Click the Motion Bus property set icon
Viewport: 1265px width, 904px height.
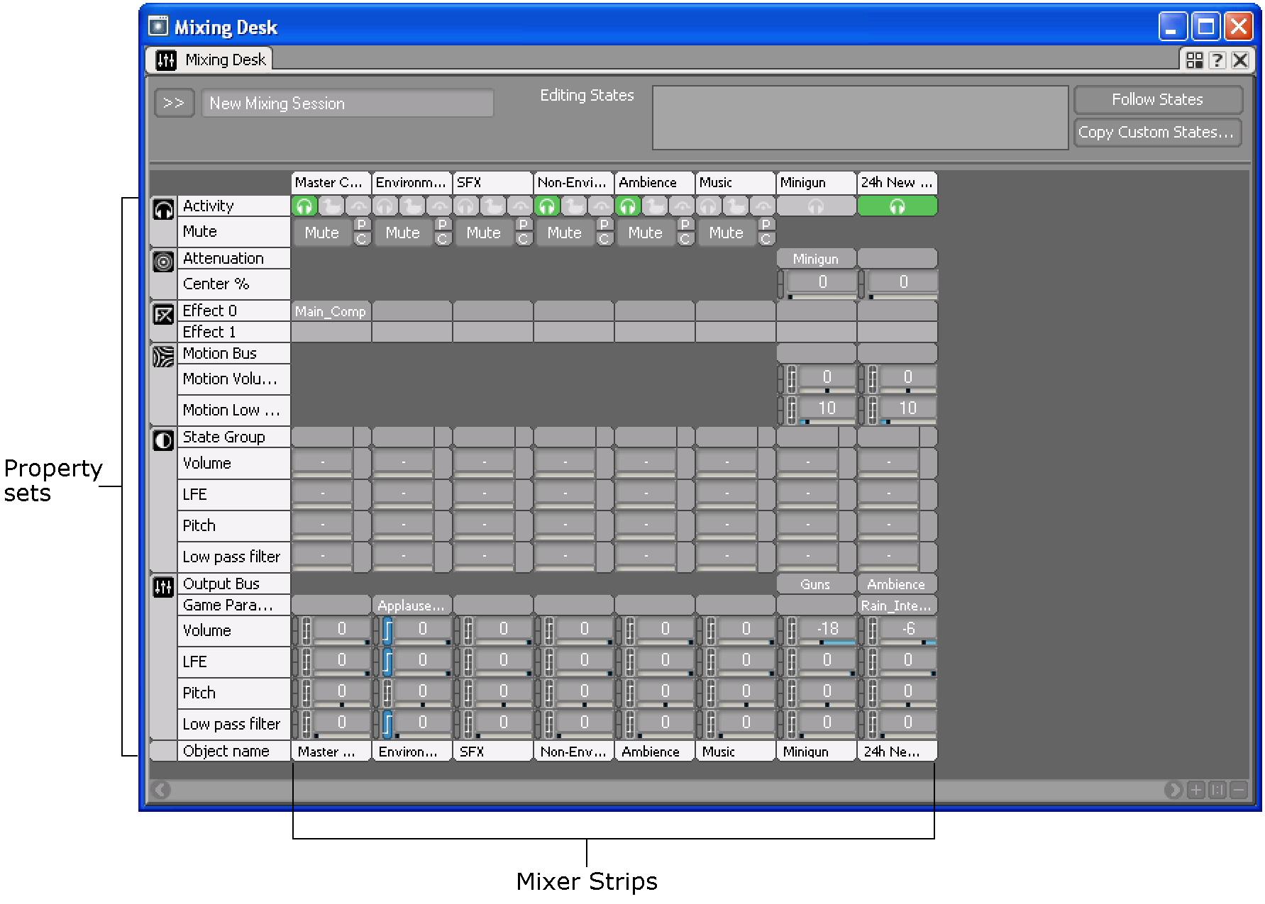click(163, 356)
